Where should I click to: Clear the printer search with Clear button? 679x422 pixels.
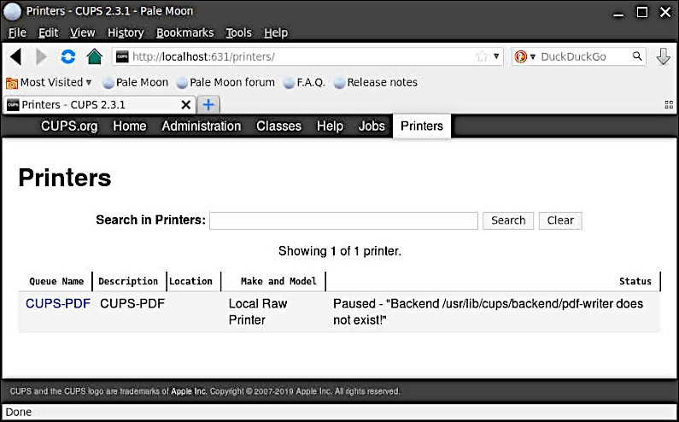[560, 220]
